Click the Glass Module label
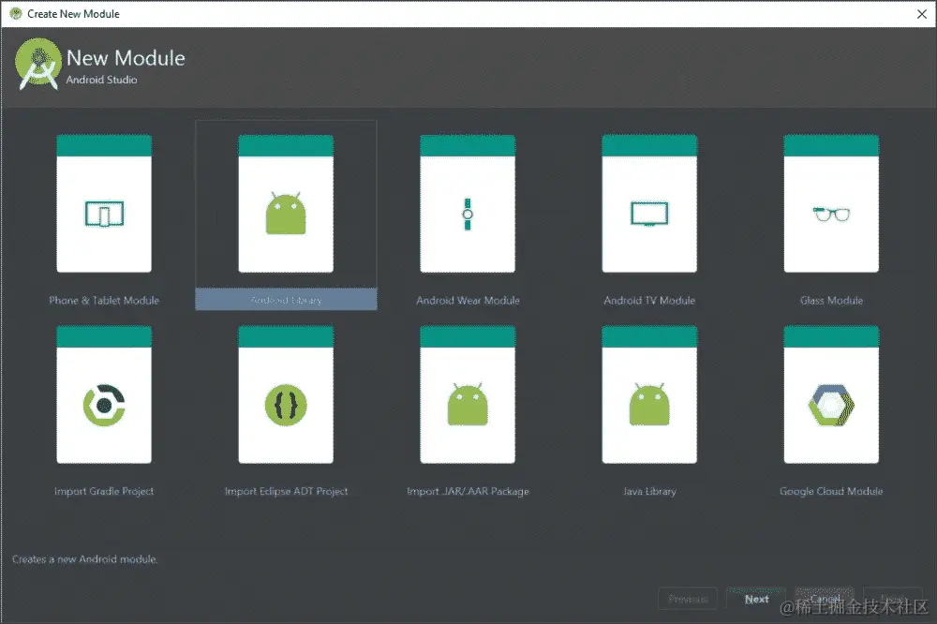 (831, 300)
